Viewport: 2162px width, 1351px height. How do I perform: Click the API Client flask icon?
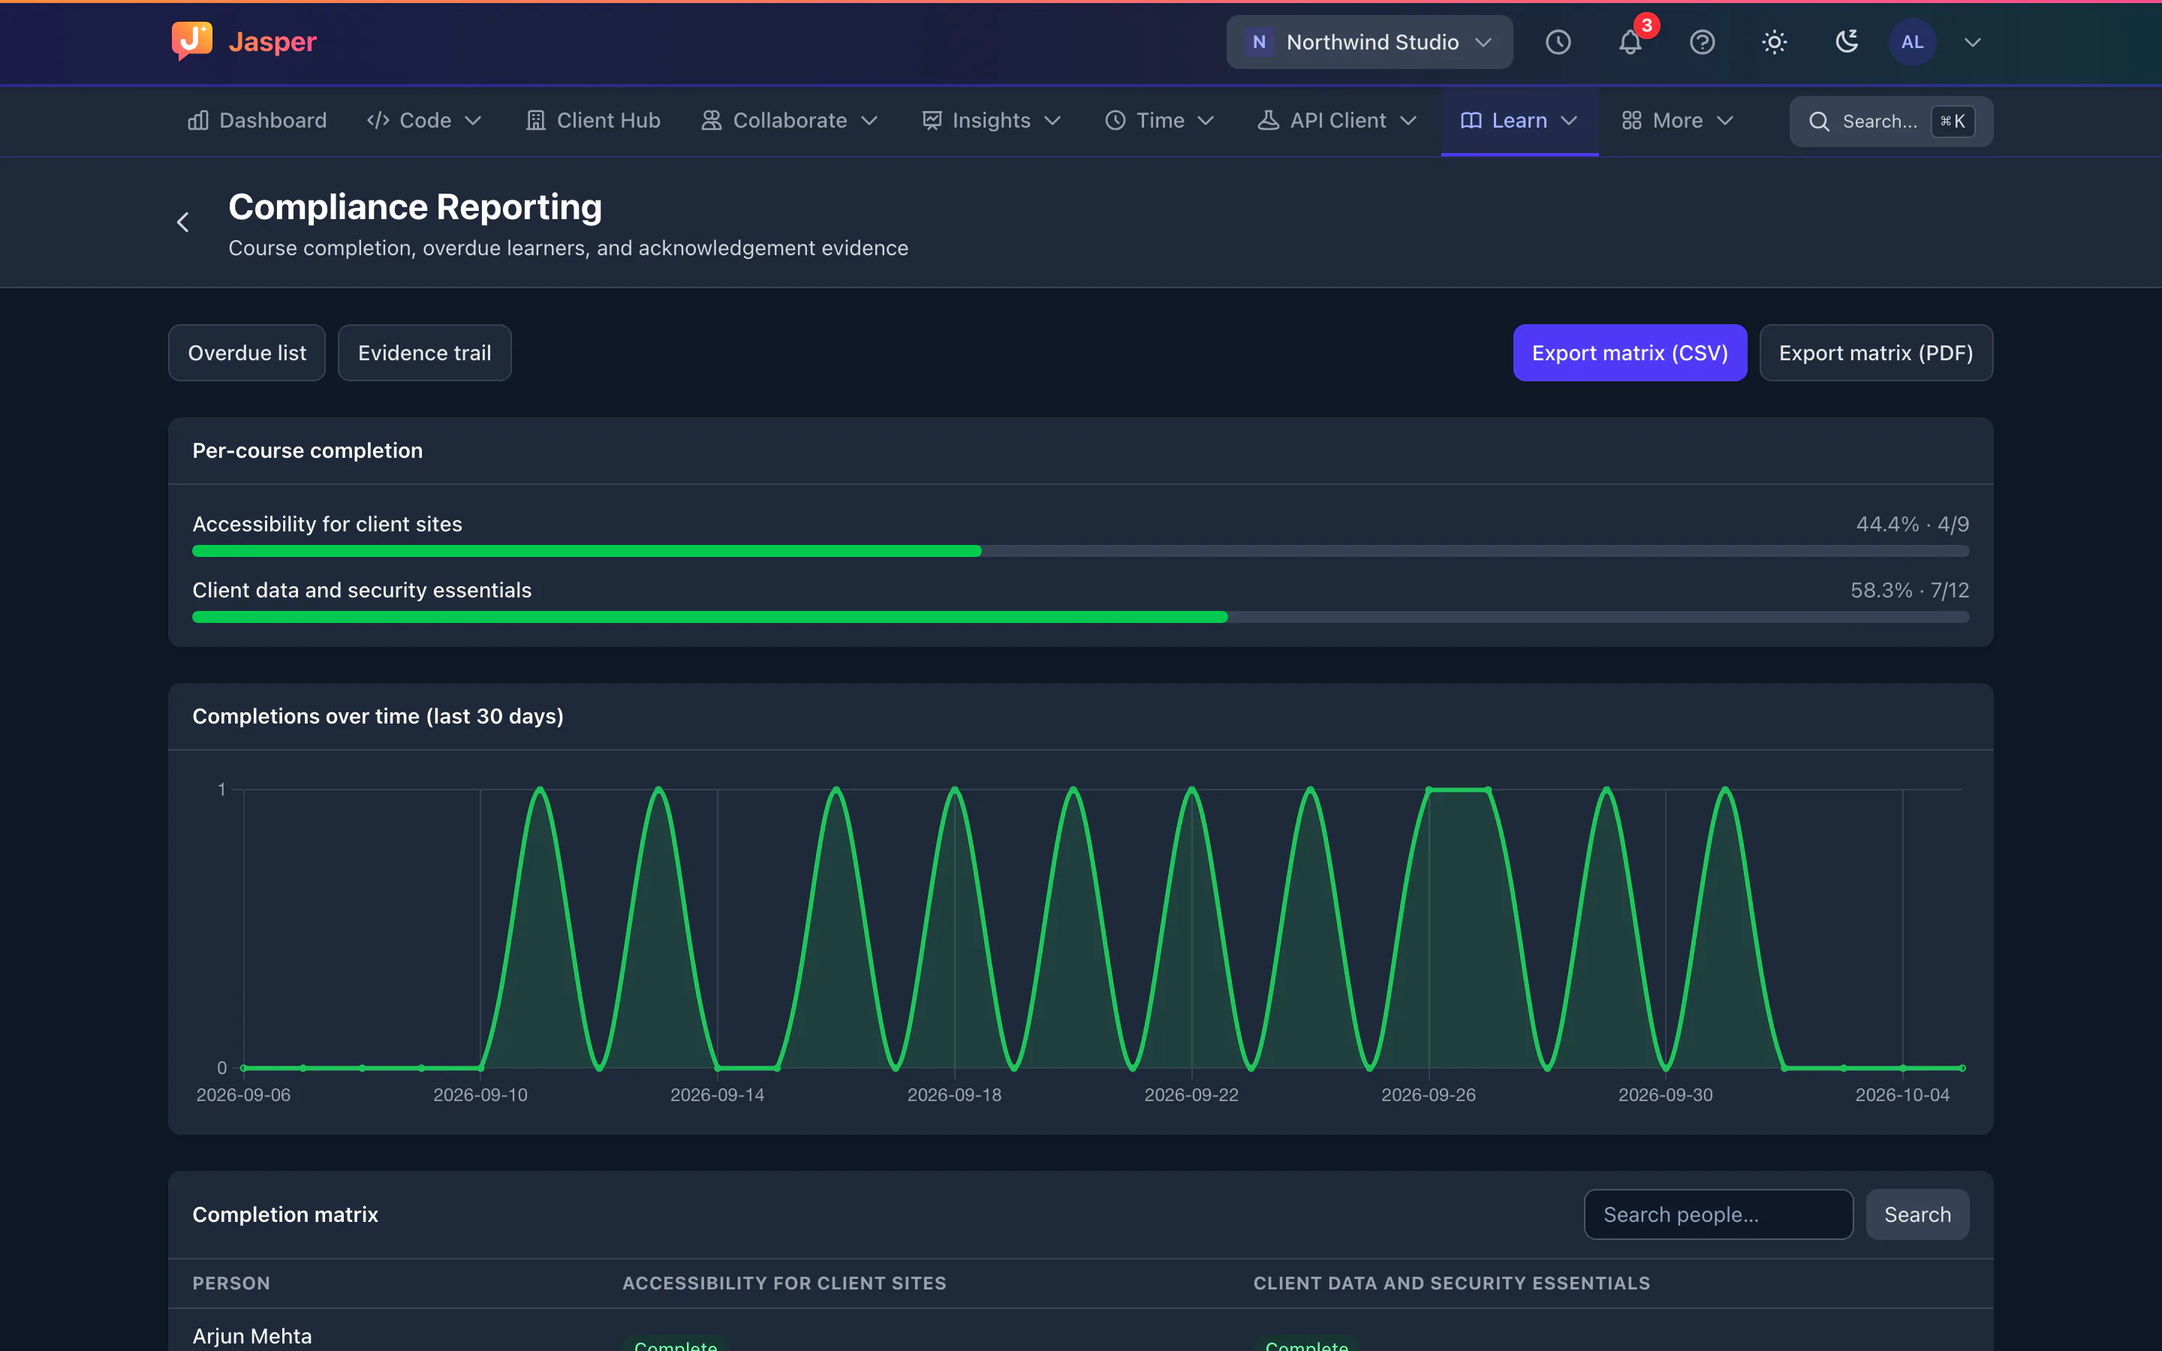click(1269, 121)
